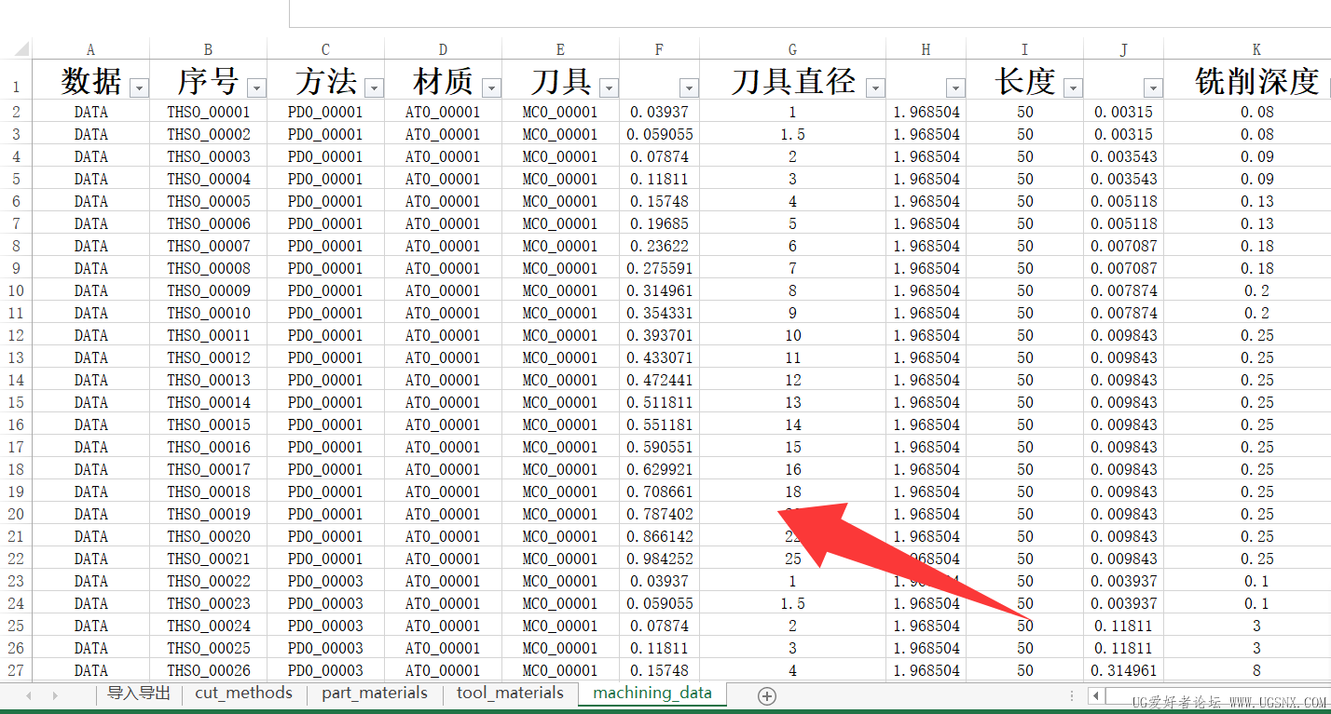Click AT0_00001 in row 5
The width and height of the screenshot is (1331, 714).
(443, 179)
